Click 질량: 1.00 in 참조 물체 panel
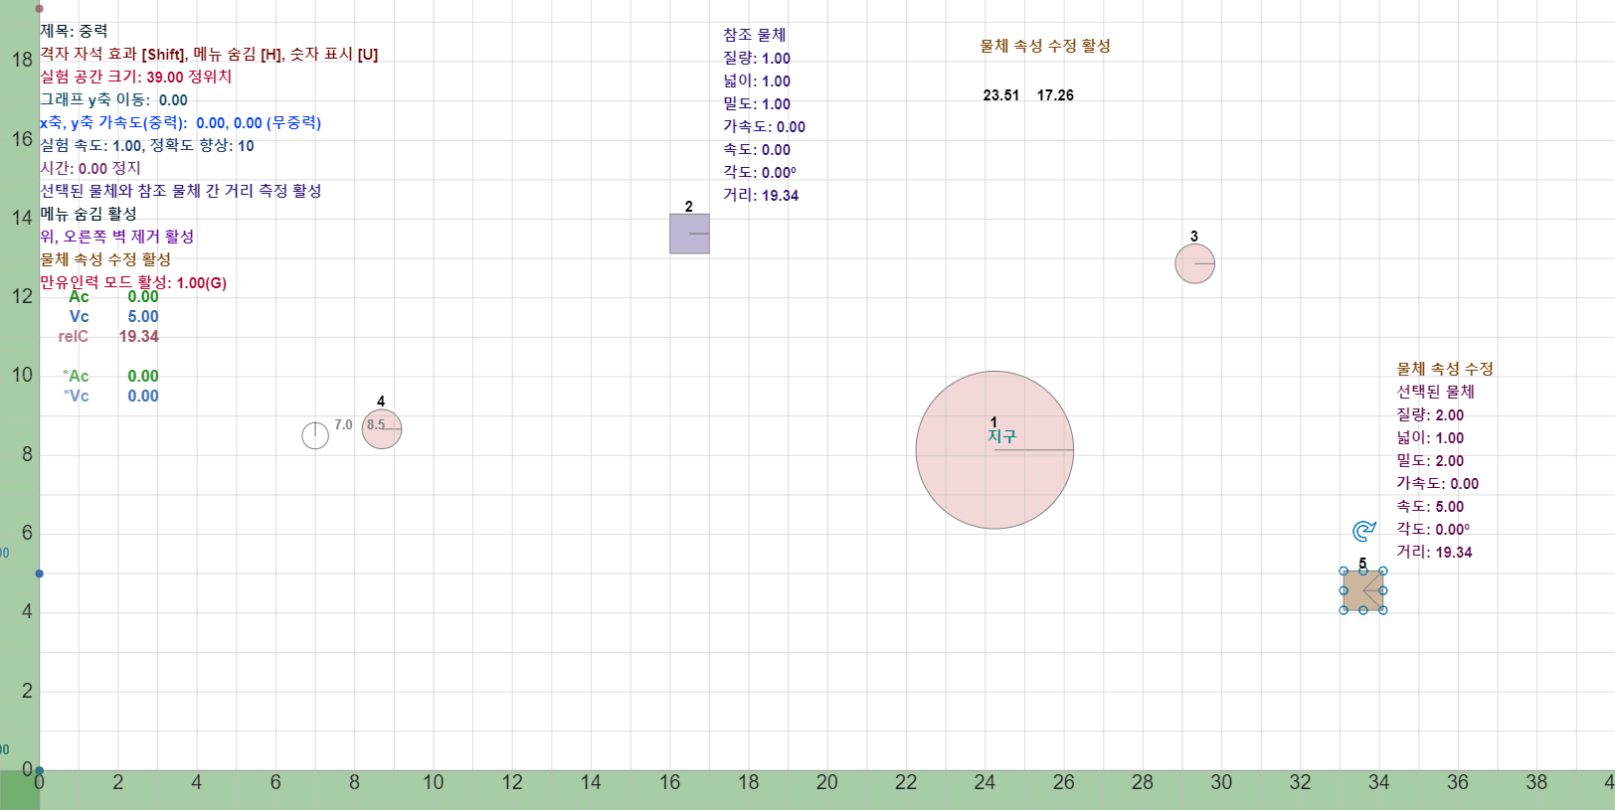 757,58
